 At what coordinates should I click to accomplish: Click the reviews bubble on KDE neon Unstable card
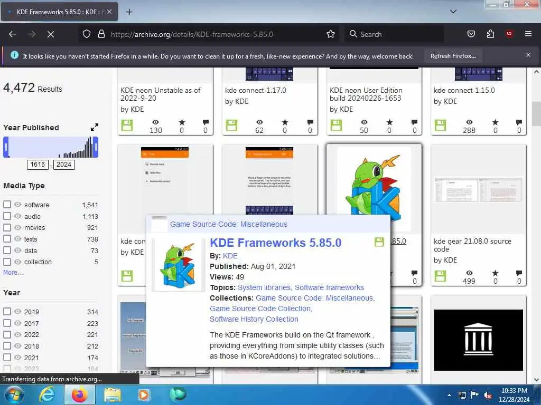pyautogui.click(x=206, y=122)
